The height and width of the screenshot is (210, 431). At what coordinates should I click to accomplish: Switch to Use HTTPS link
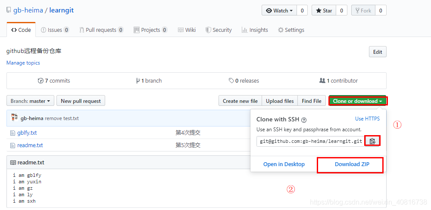367,119
